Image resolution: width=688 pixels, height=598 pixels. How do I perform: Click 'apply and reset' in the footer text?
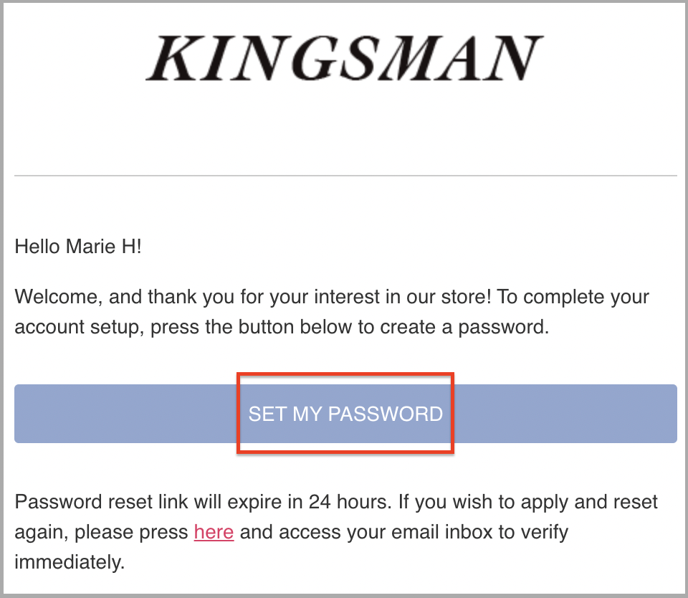589,502
